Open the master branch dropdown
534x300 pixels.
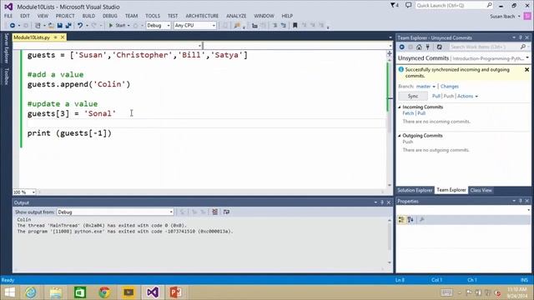(426, 87)
